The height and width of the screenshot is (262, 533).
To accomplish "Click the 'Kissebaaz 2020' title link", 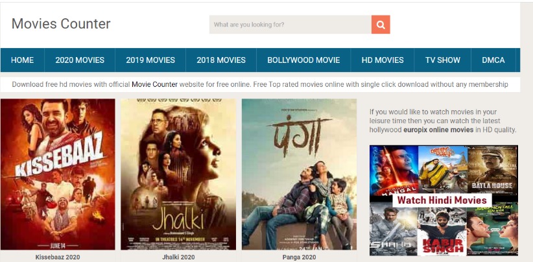I will click(x=58, y=257).
